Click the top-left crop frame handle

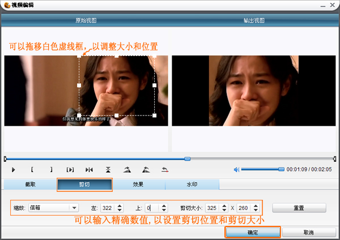(x=79, y=56)
